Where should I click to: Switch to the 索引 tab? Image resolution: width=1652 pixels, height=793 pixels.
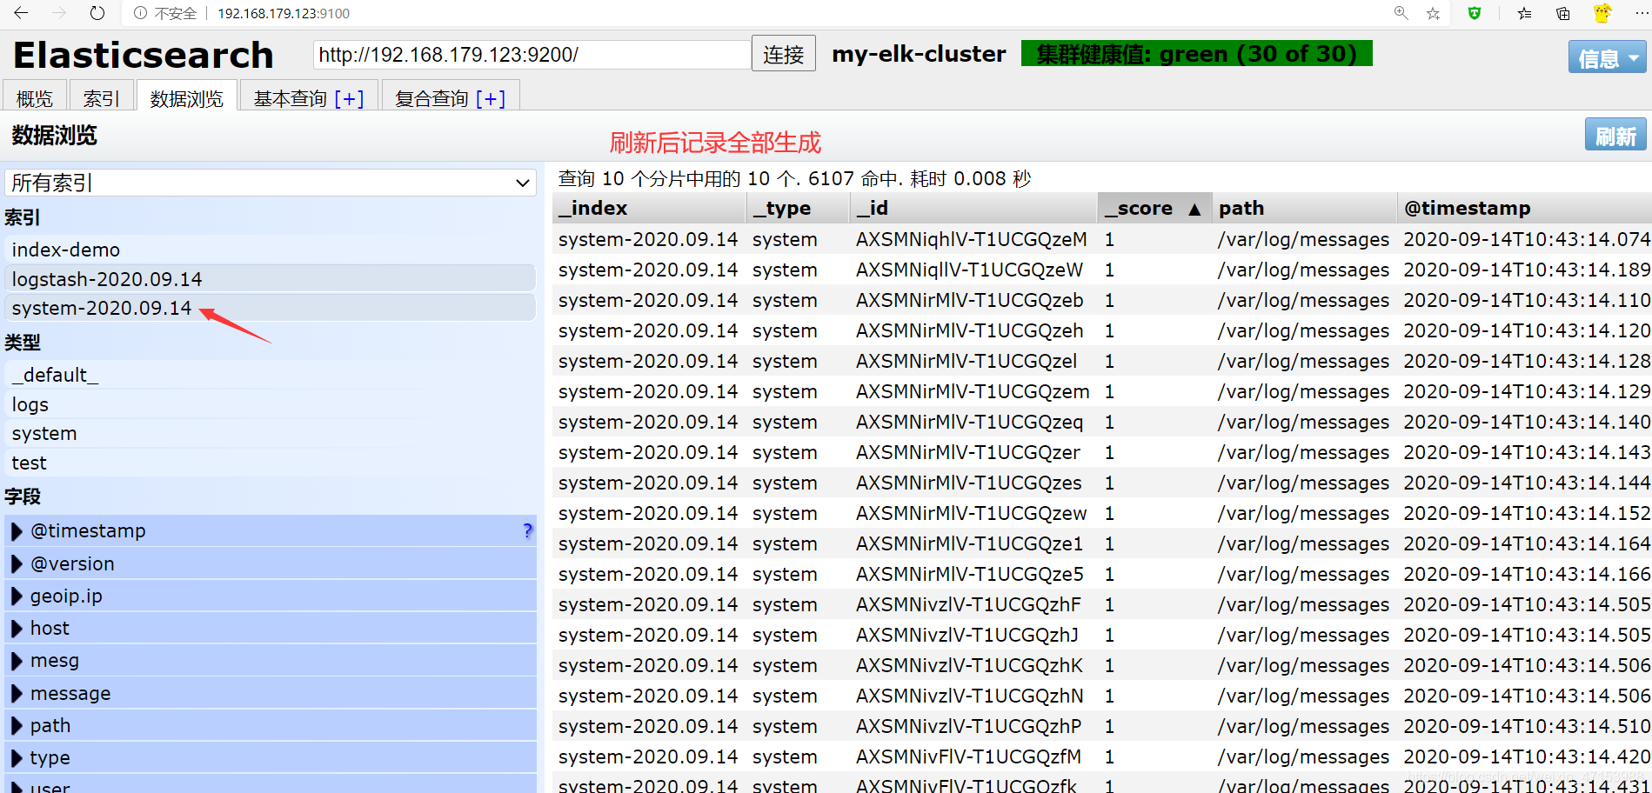[x=101, y=97]
